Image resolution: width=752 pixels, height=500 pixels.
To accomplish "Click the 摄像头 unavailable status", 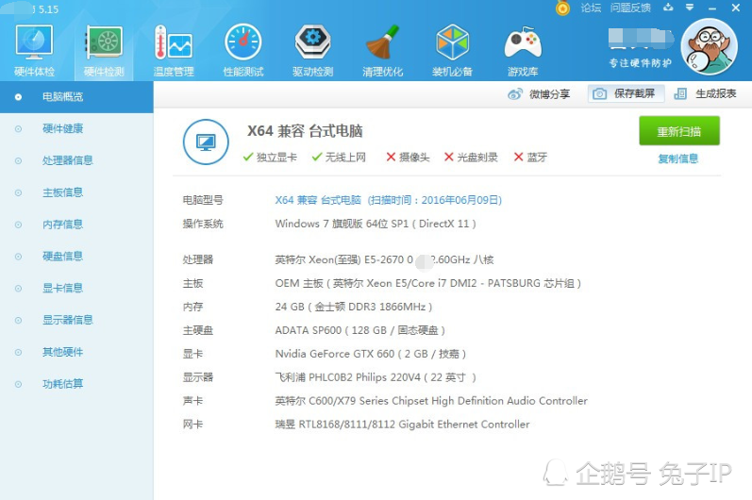I will point(408,158).
